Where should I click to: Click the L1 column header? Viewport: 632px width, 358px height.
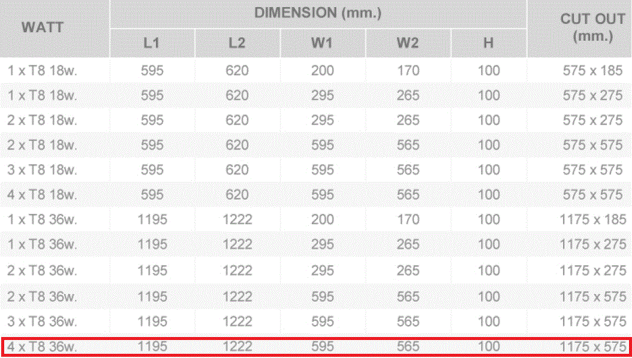(152, 43)
